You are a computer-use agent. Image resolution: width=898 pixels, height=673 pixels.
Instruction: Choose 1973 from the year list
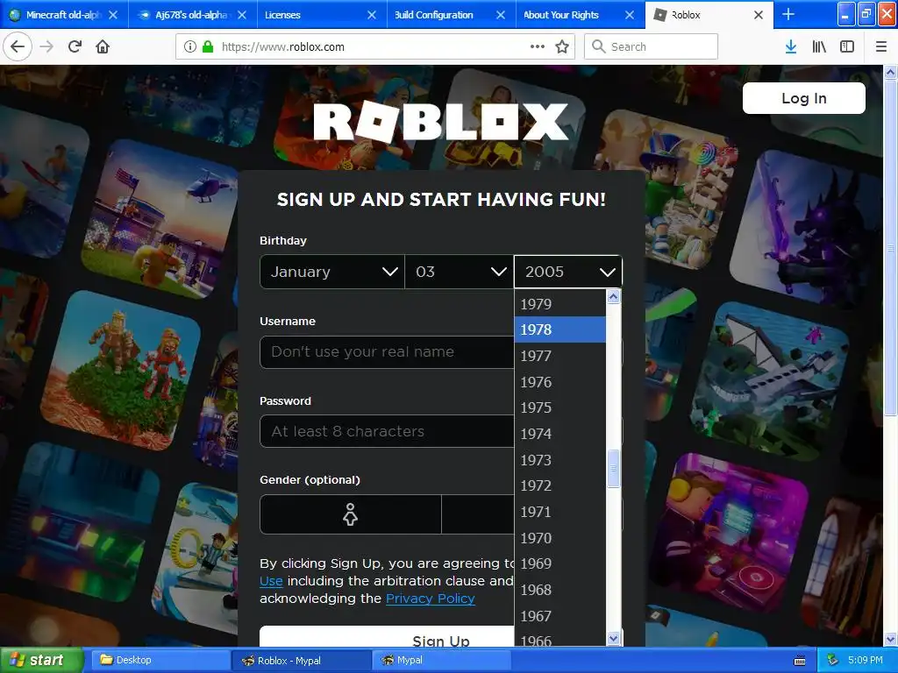point(560,460)
